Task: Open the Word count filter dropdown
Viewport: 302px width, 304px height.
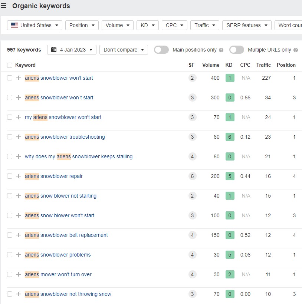Action: pyautogui.click(x=288, y=25)
